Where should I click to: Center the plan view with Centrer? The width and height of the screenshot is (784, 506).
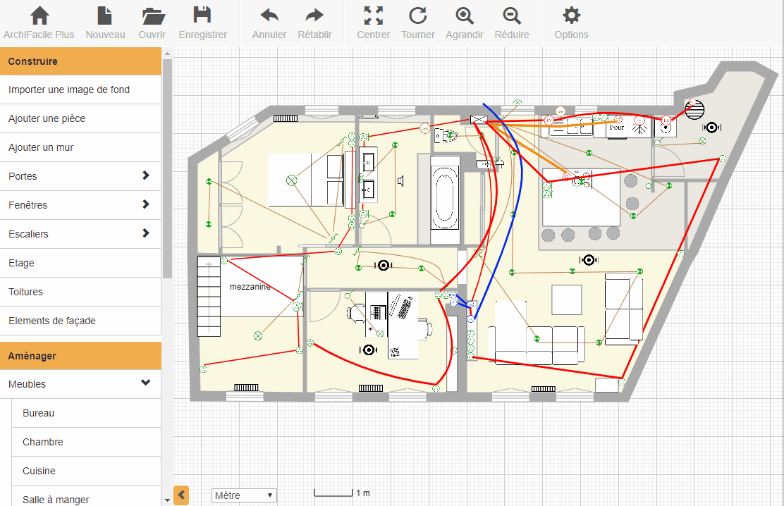click(373, 16)
